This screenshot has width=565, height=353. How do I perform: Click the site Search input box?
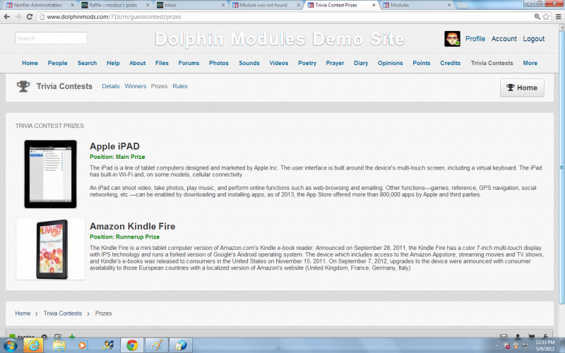[51, 38]
